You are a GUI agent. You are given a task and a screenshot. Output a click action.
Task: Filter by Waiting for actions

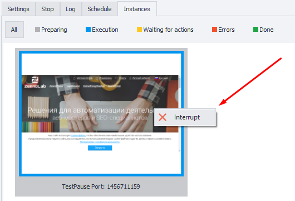[x=165, y=30]
